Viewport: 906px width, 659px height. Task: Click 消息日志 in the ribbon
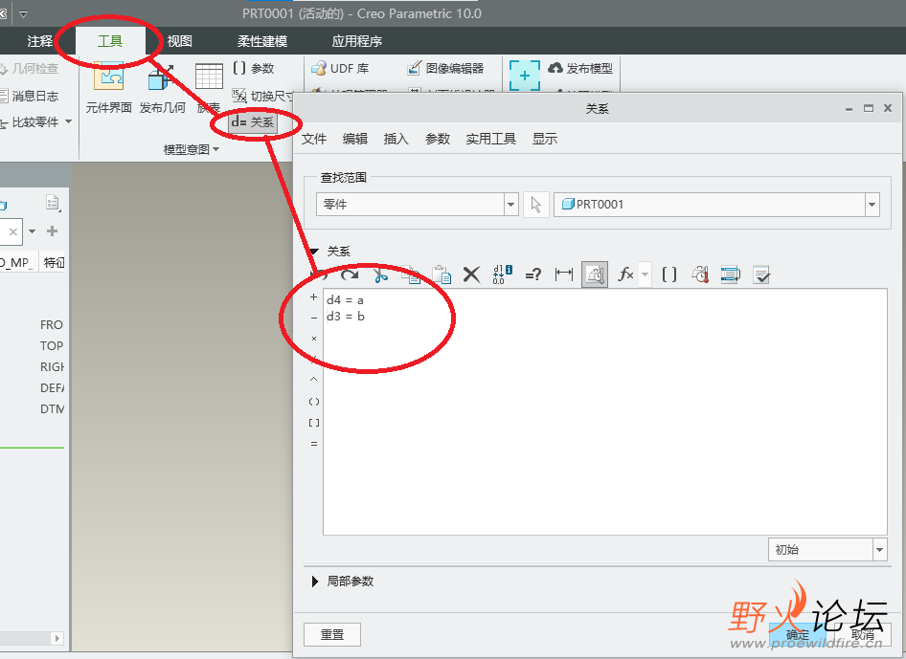[x=30, y=96]
